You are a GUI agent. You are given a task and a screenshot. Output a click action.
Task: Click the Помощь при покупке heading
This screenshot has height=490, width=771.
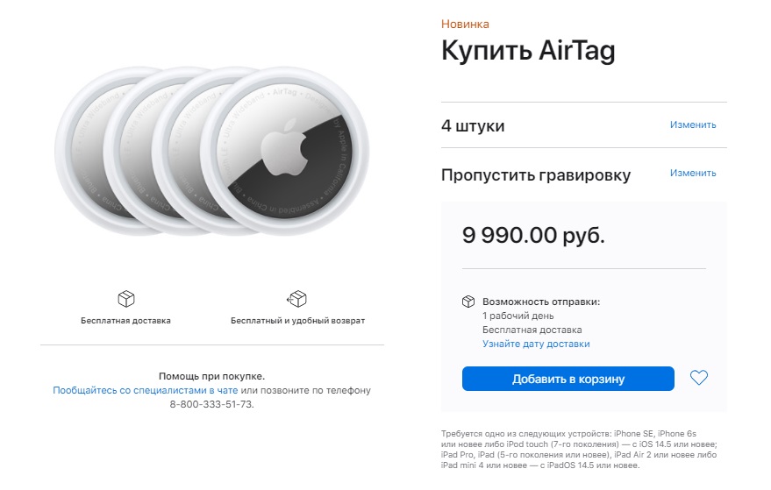click(x=211, y=375)
